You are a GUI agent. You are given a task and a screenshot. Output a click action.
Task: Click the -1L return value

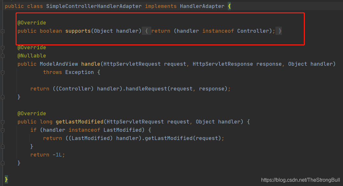pyautogui.click(x=57, y=155)
